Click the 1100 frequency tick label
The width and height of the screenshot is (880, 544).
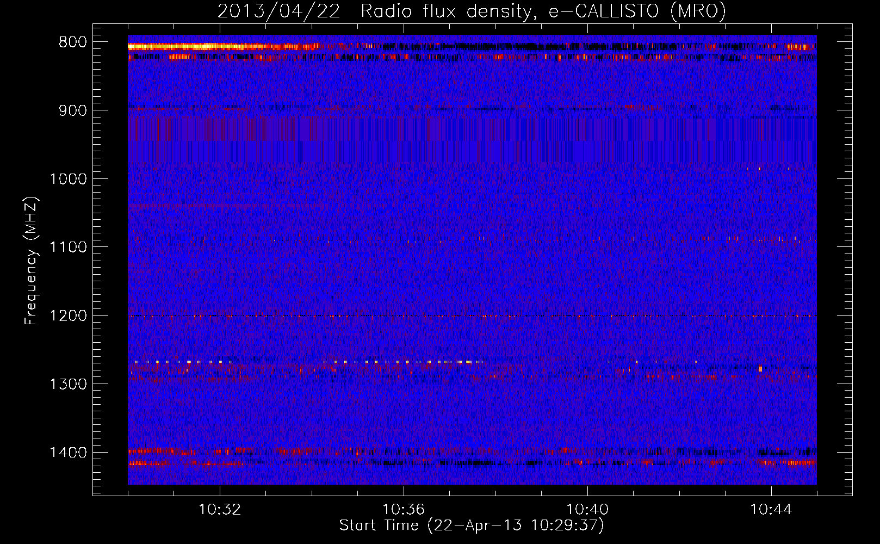(x=68, y=248)
